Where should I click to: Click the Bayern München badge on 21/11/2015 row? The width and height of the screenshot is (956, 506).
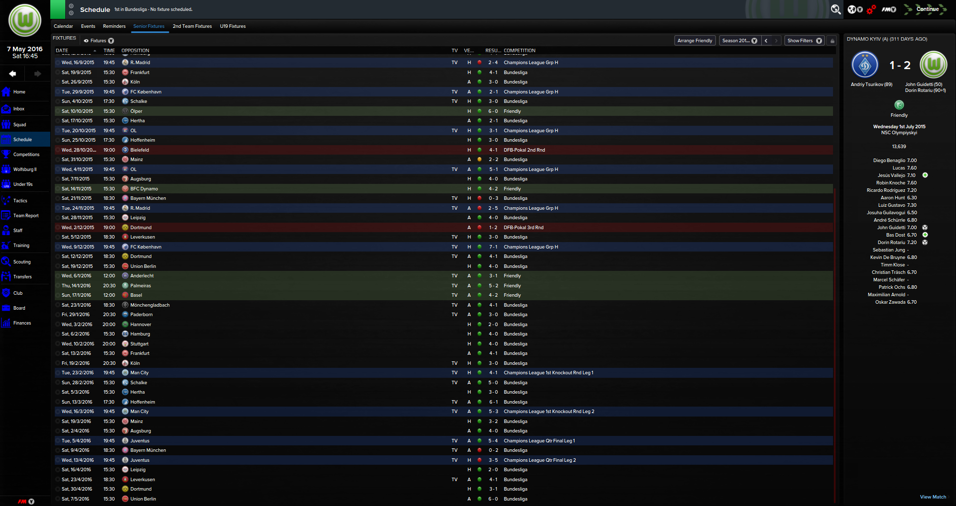click(x=125, y=198)
